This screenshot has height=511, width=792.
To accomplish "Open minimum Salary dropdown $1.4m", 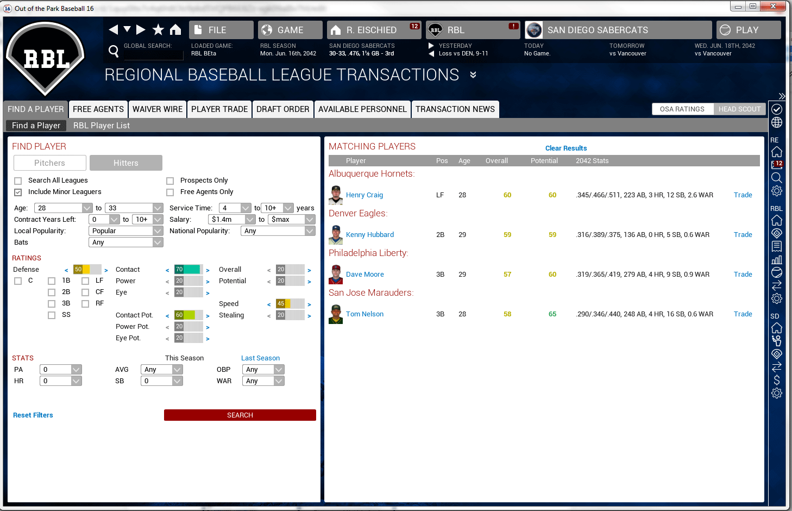I will (x=231, y=220).
